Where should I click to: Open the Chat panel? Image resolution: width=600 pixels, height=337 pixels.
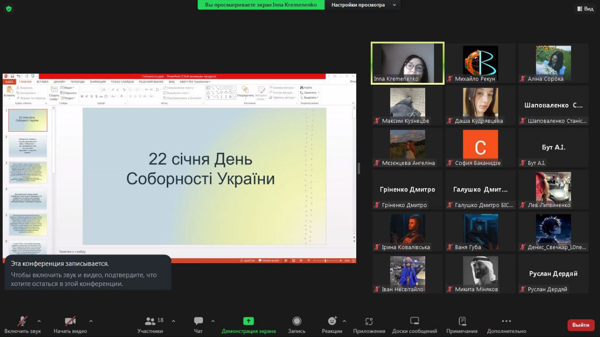click(198, 321)
